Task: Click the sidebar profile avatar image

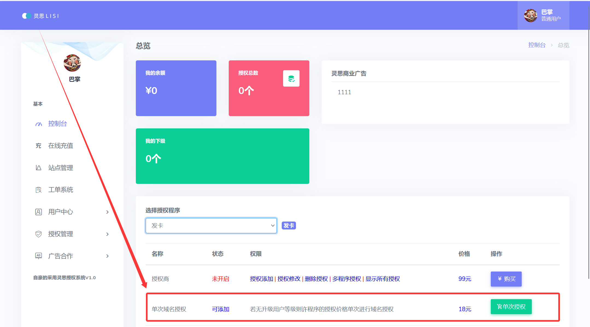Action: pyautogui.click(x=72, y=63)
